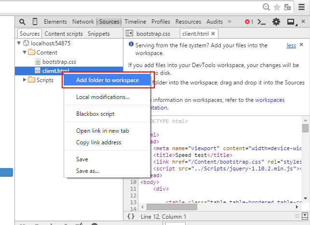Toggle debugger sidebar icon at bottom right
Image resolution: width=310 pixels, height=225 pixels.
coord(305,216)
